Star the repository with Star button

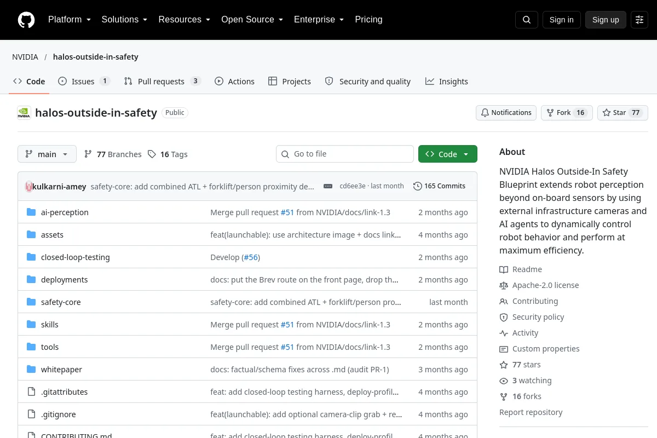pos(623,113)
